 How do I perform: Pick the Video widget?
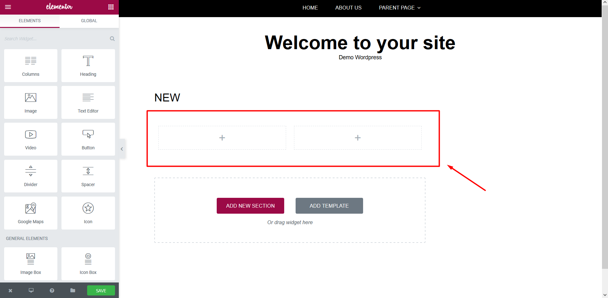coord(31,139)
